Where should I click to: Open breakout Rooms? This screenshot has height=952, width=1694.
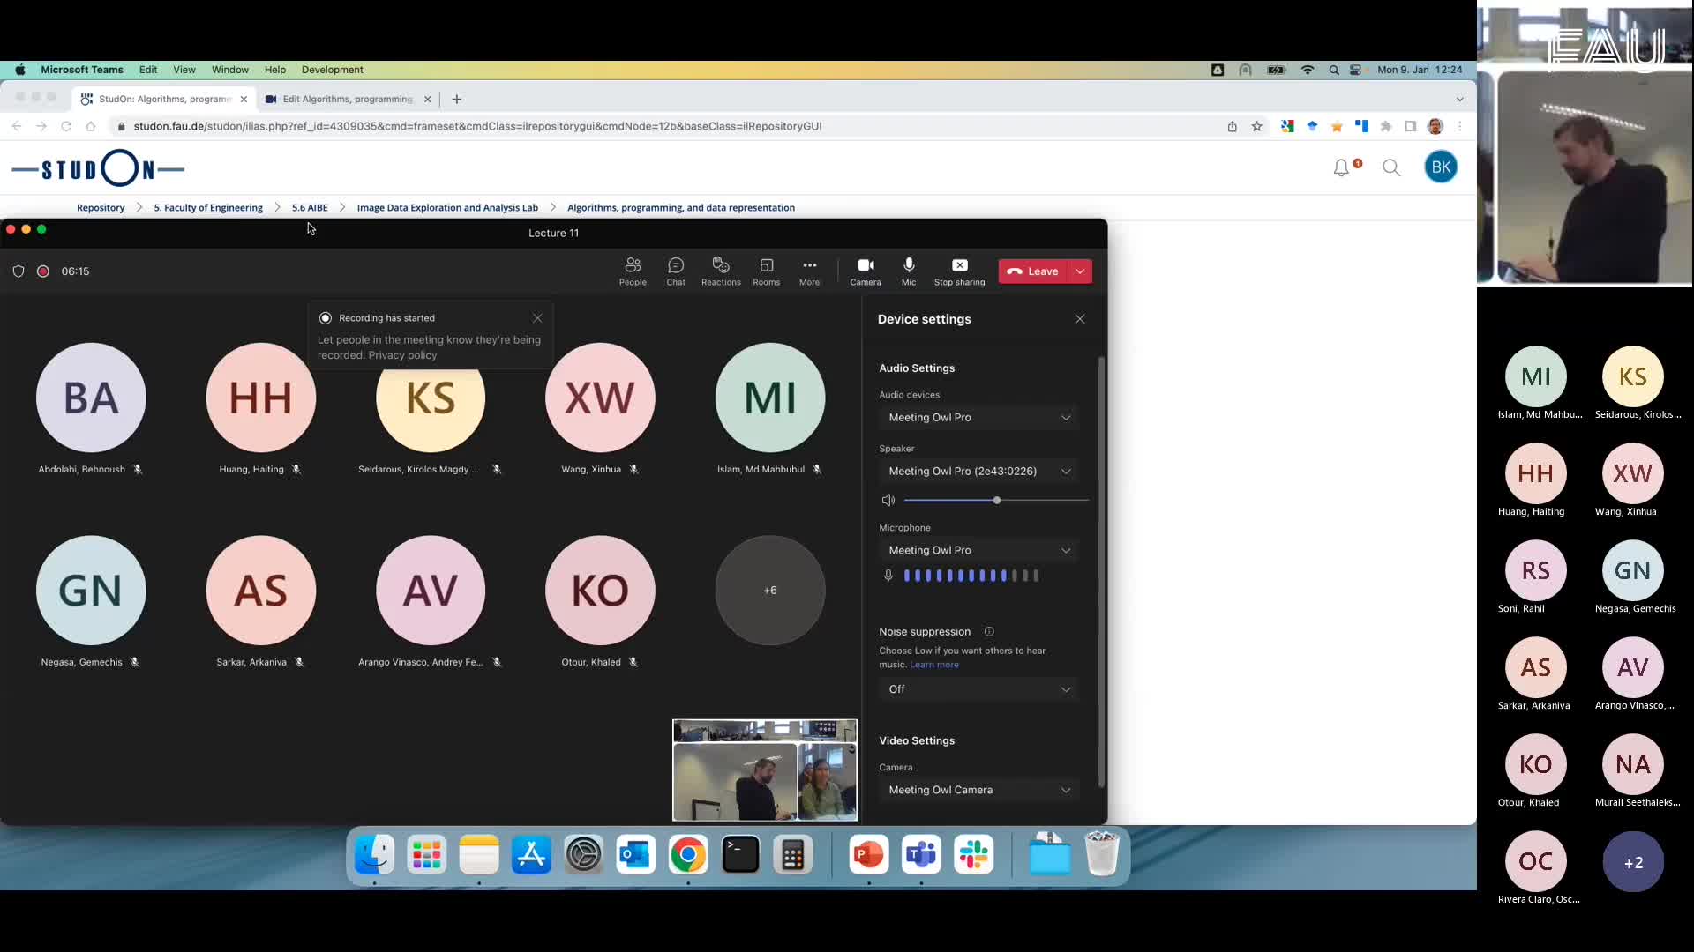(765, 271)
